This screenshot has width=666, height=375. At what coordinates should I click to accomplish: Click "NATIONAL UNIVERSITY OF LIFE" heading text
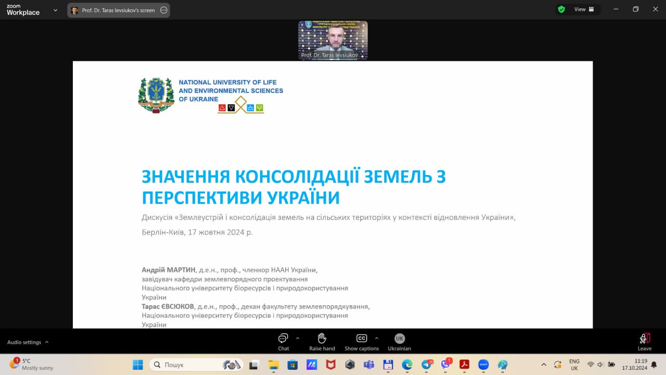pos(227,82)
